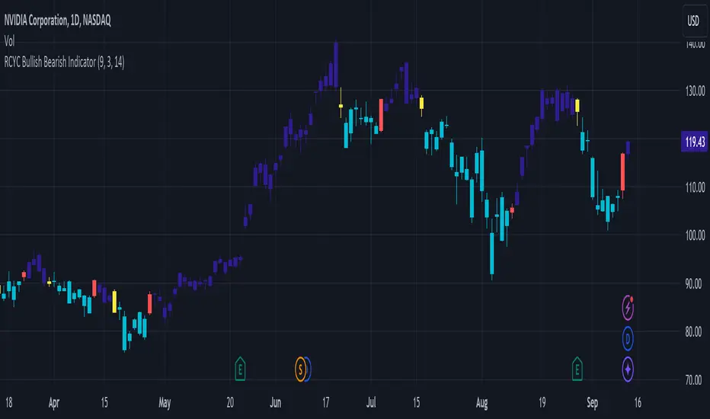
Task: Click the 110.00 price axis label
Action: click(x=695, y=187)
